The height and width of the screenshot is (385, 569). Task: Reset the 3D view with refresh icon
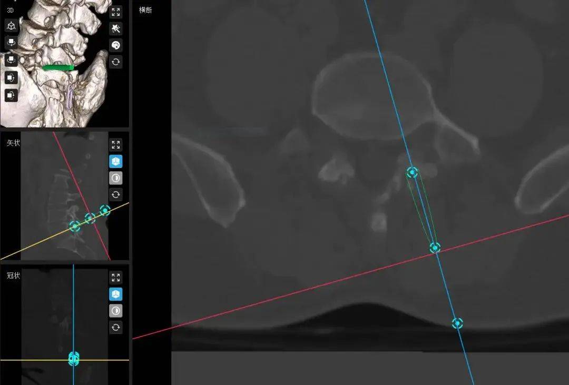click(116, 61)
